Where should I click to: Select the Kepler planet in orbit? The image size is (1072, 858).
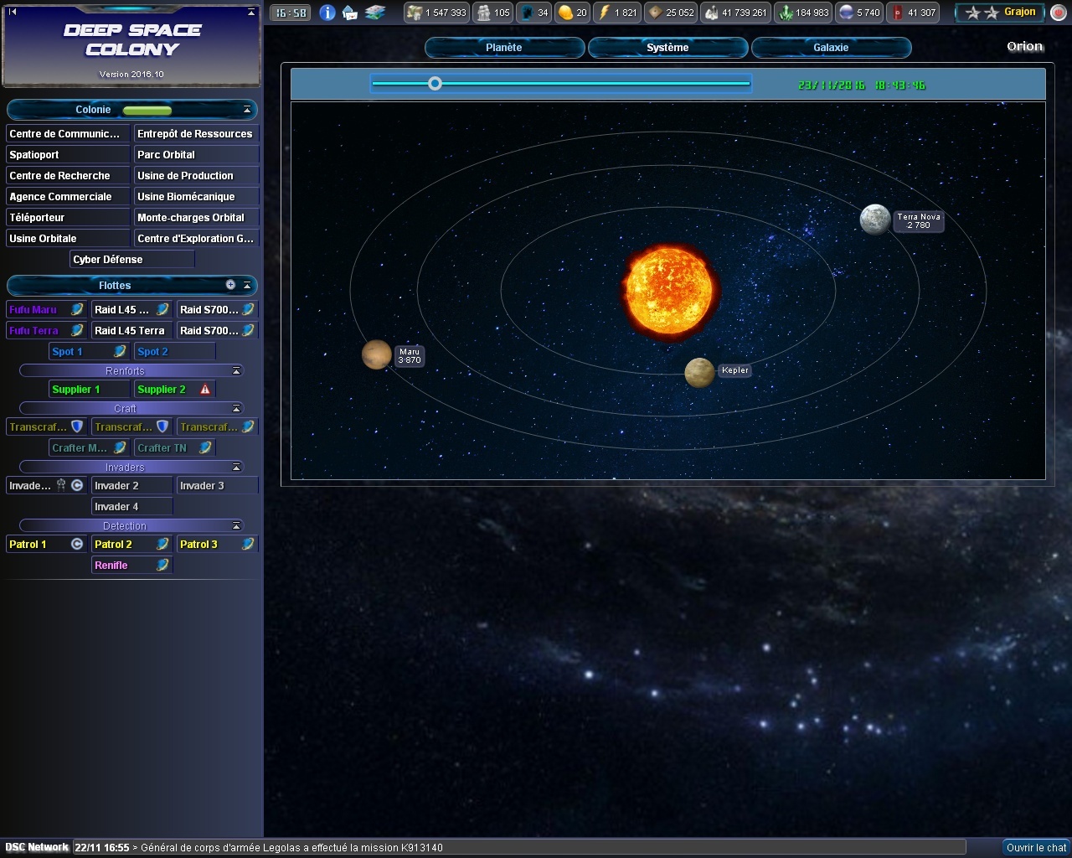pos(699,373)
